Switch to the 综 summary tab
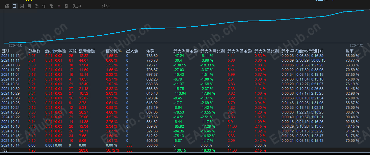 coord(7,6)
